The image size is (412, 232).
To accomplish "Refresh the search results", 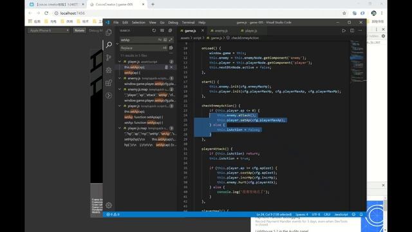I will (154, 30).
